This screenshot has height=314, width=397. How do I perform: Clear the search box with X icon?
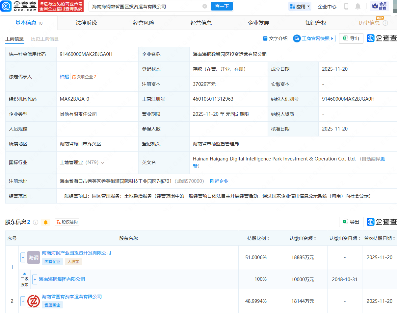point(205,6)
